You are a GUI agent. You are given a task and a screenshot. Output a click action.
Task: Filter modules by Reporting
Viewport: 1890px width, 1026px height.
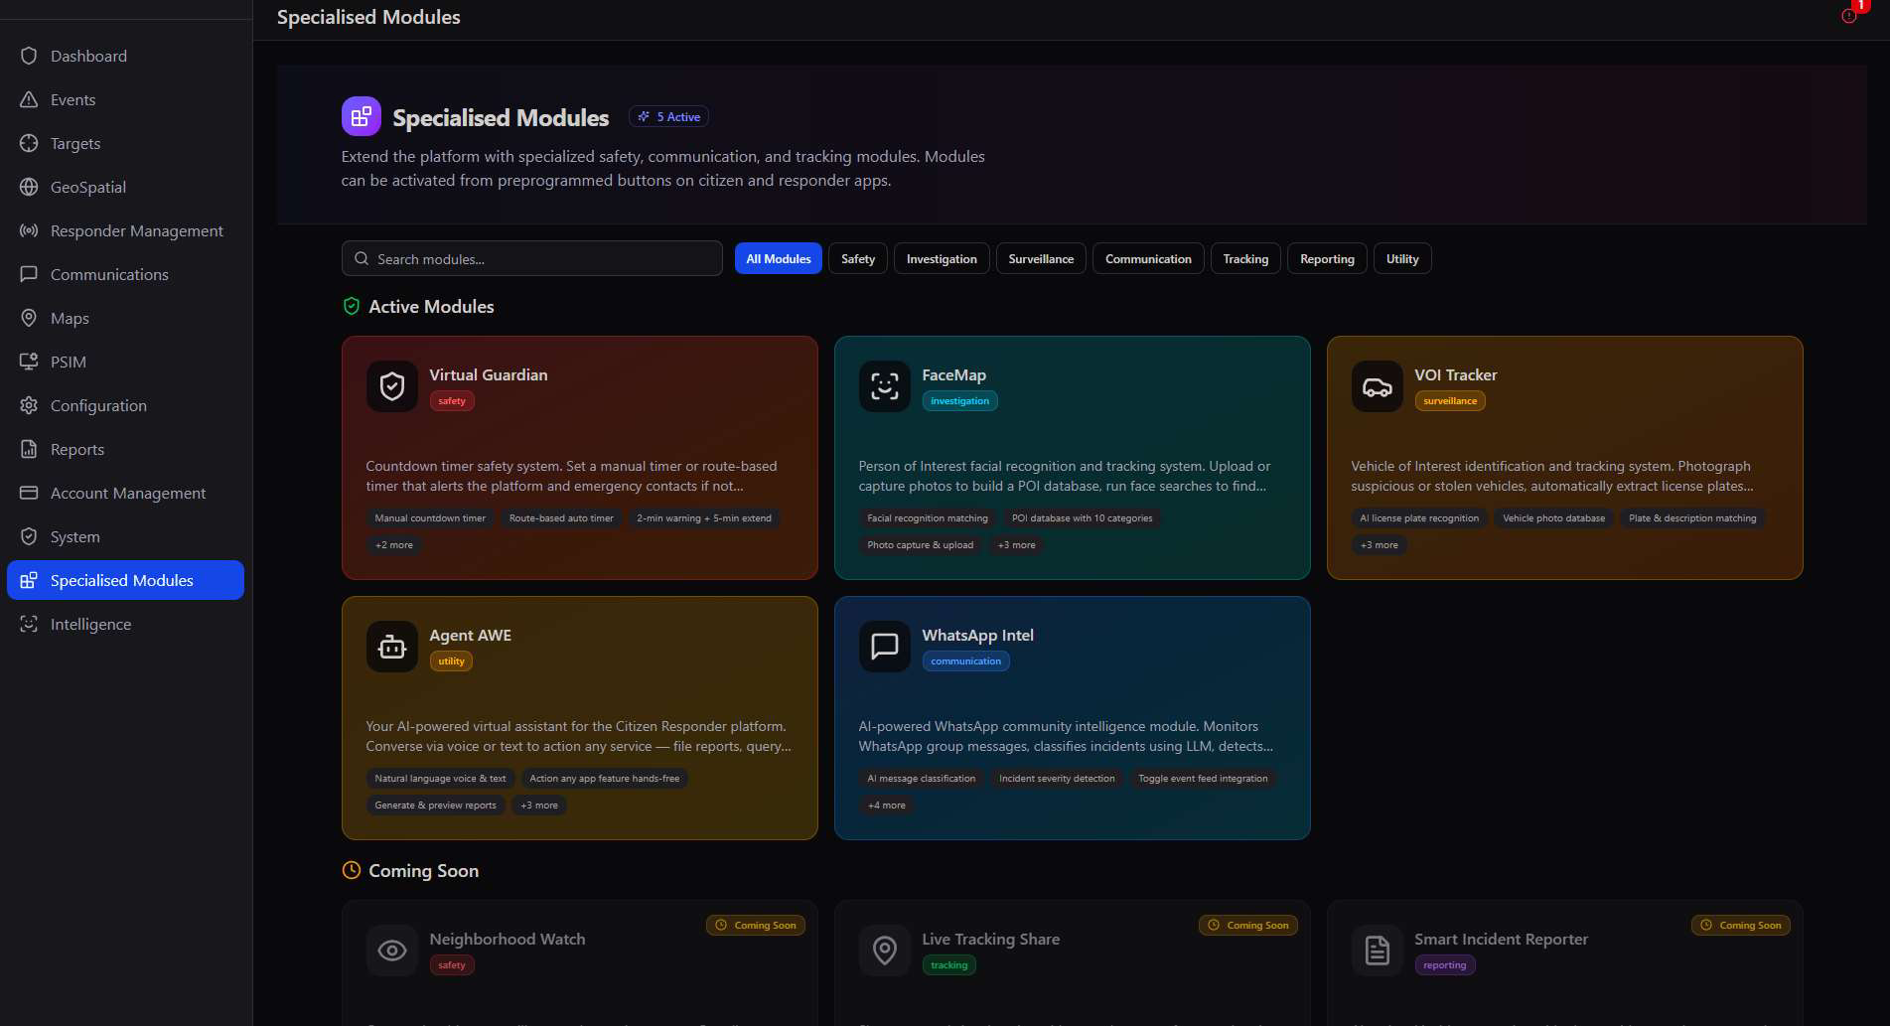click(1327, 258)
